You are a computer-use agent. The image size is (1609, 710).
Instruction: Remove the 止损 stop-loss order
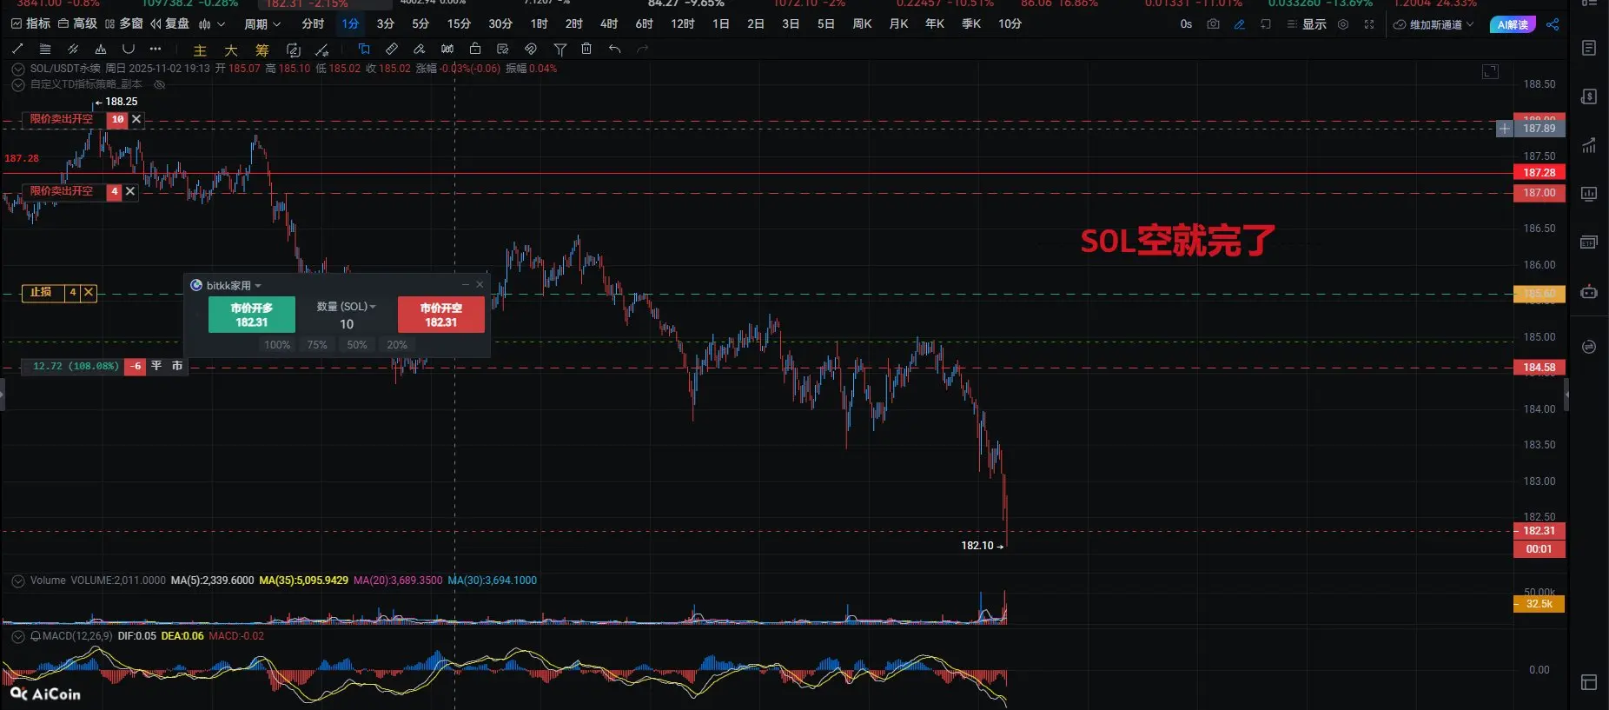tap(89, 293)
